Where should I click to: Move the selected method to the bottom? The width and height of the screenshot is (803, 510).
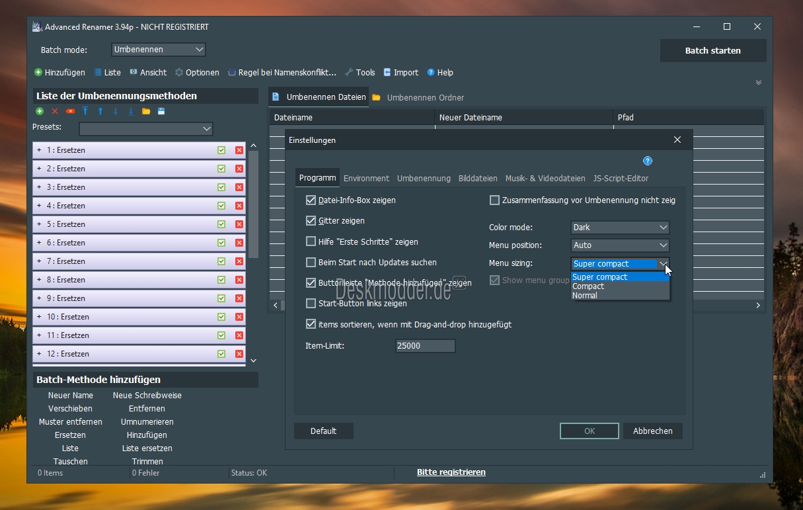coord(131,111)
